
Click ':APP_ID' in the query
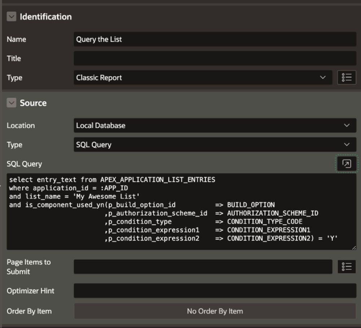(114, 188)
